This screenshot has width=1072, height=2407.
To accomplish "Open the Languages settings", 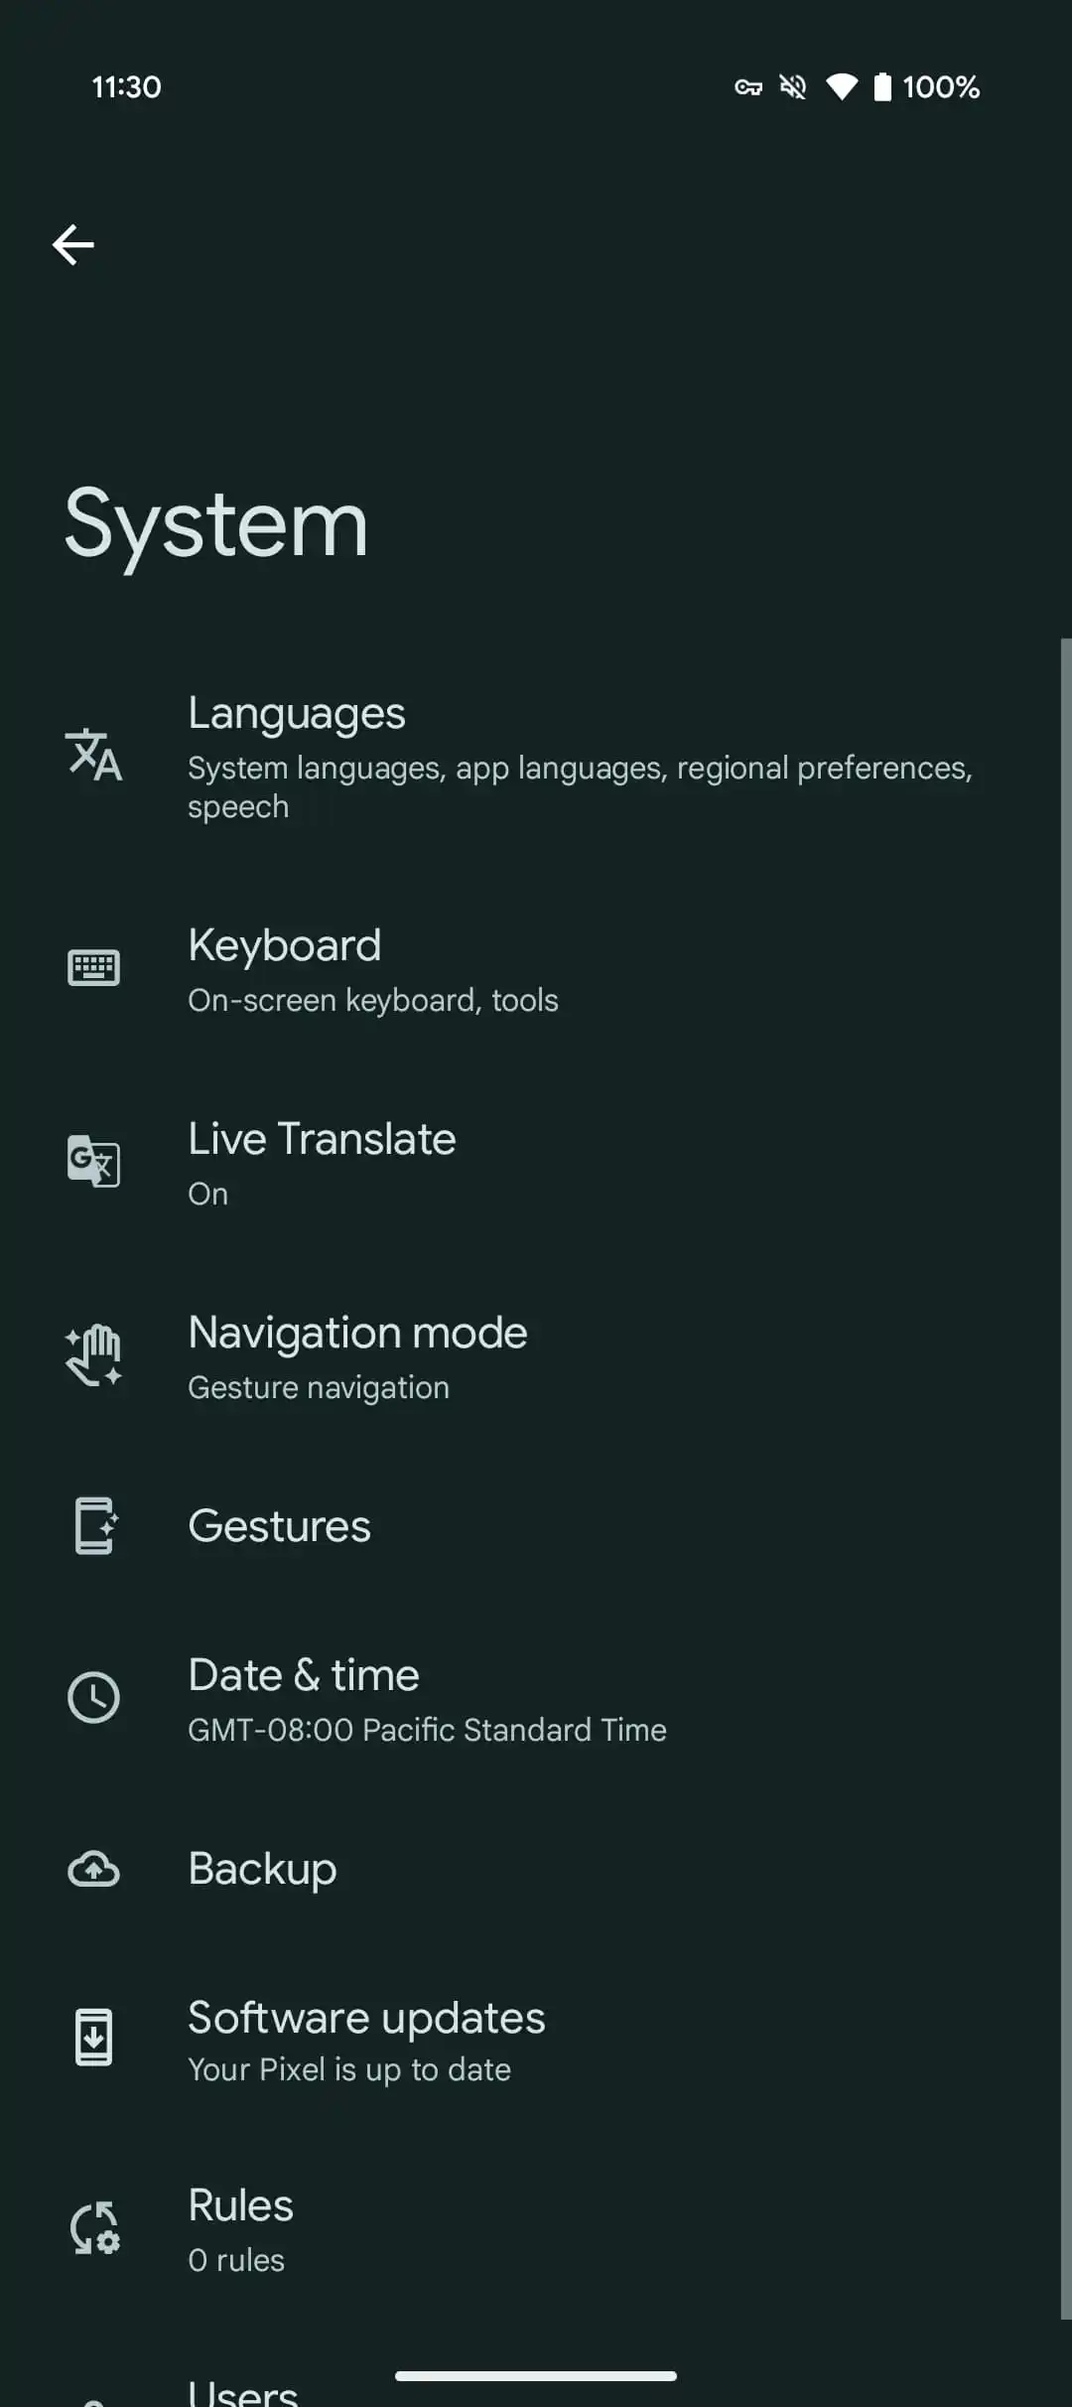I will (x=580, y=757).
